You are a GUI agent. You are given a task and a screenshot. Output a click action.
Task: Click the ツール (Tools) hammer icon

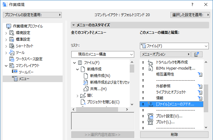(12, 52)
